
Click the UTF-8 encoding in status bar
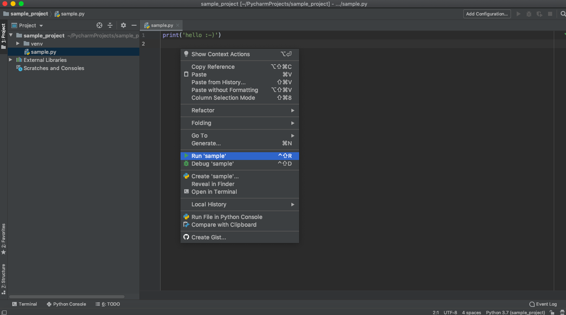pos(450,312)
